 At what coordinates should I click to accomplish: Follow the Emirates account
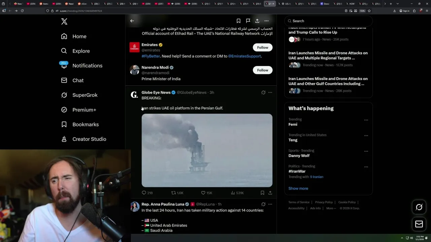[263, 47]
